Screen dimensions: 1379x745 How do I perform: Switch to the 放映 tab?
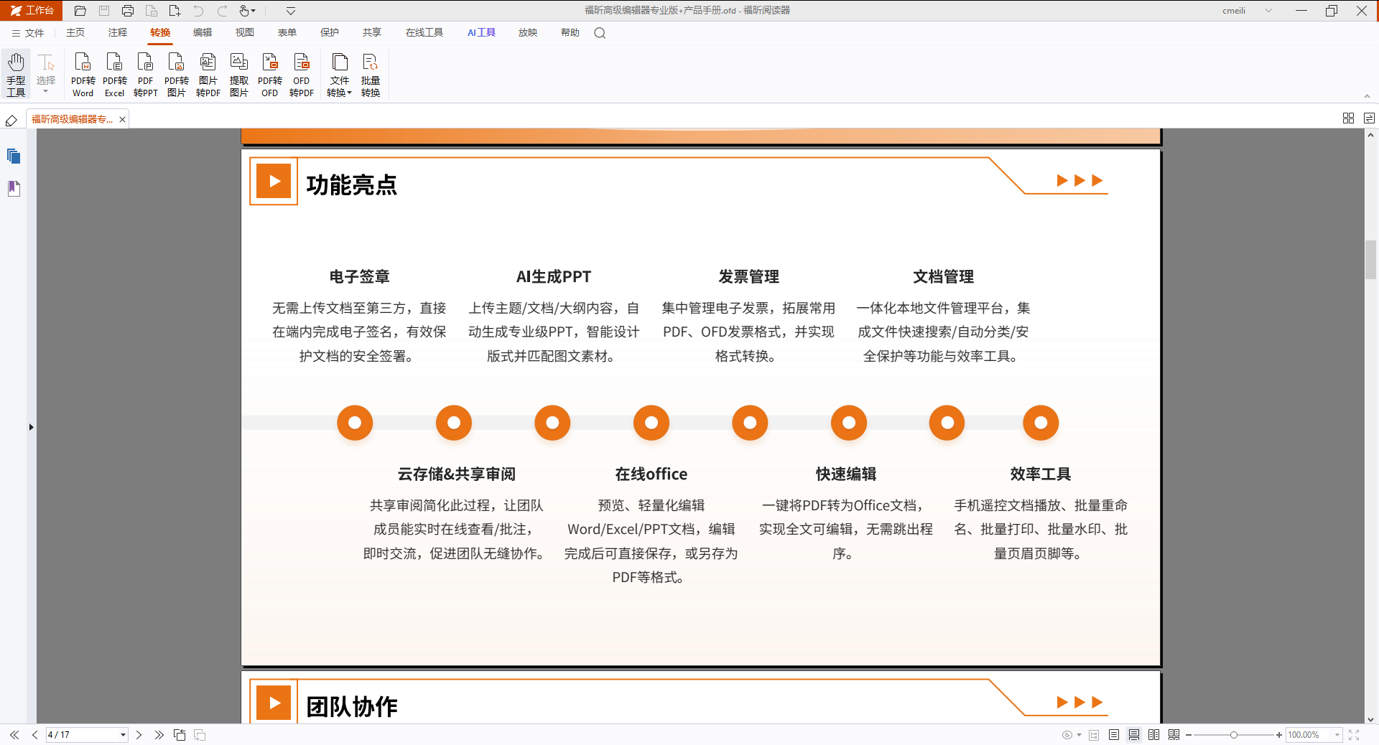(x=528, y=33)
